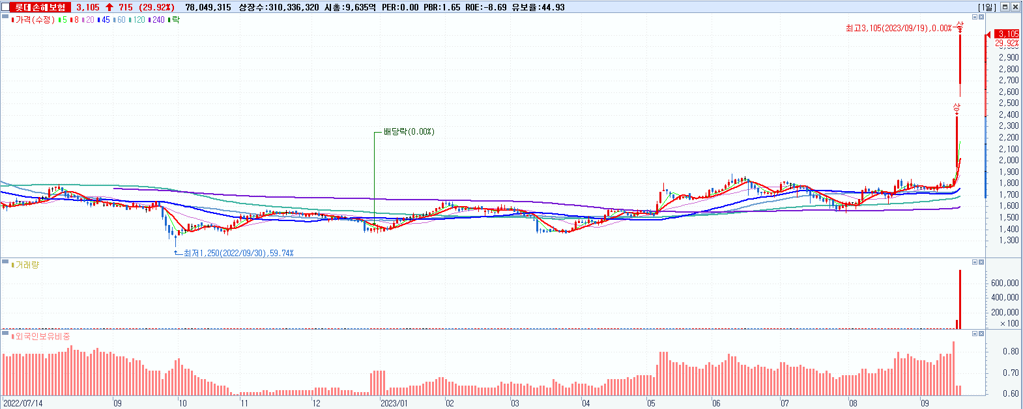Click the 78,049,315 volume figure in header
Viewport: 1023px width, 409px height.
[208, 7]
